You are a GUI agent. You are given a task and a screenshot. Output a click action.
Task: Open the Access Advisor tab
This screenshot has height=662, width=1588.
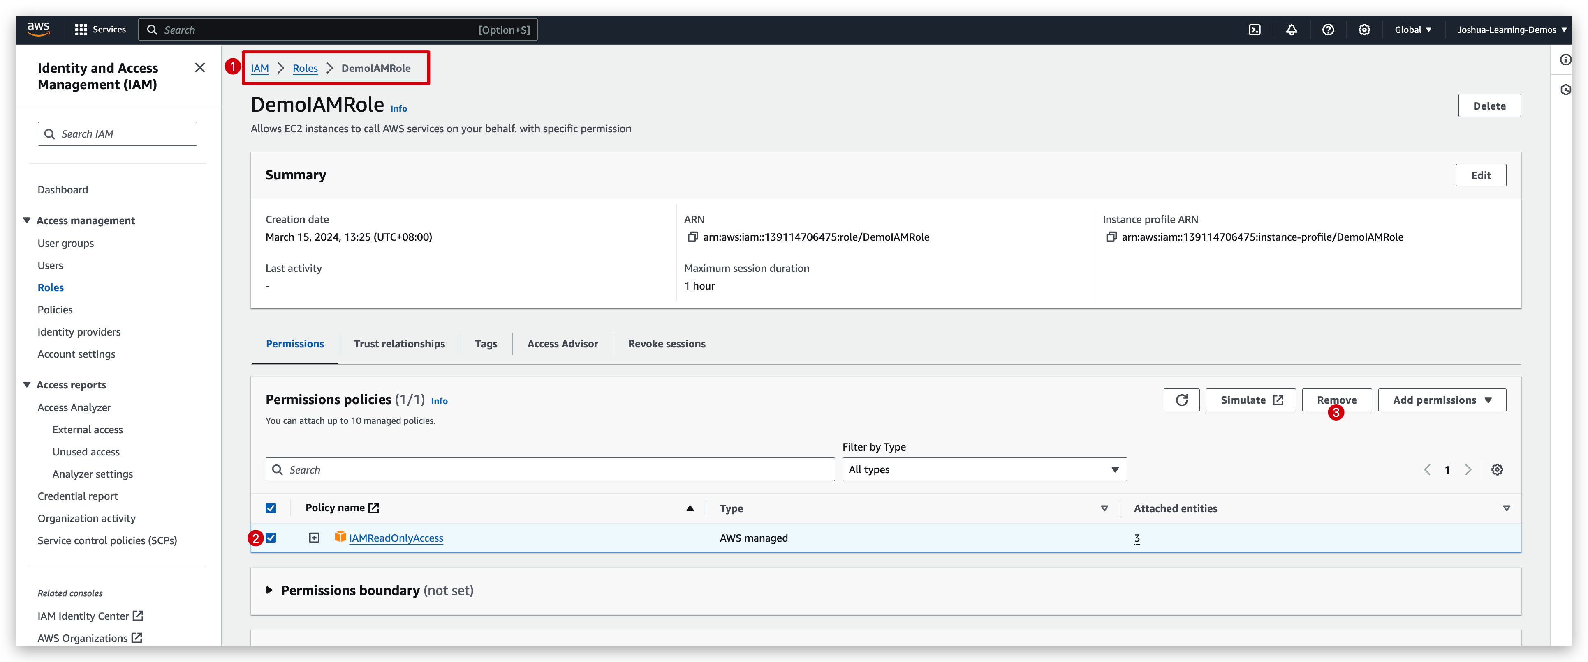point(562,344)
